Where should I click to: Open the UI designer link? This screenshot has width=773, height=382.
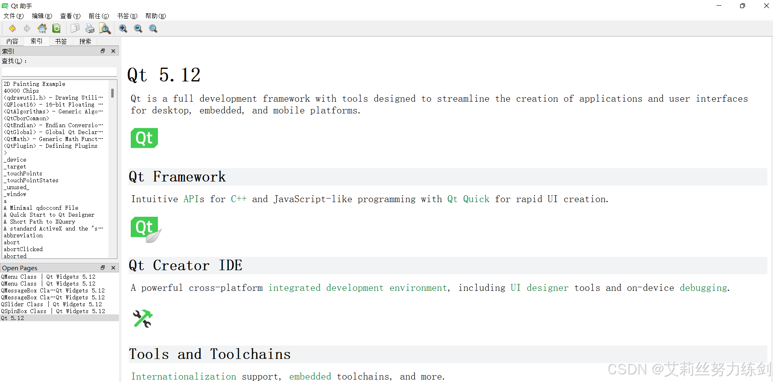[540, 288]
